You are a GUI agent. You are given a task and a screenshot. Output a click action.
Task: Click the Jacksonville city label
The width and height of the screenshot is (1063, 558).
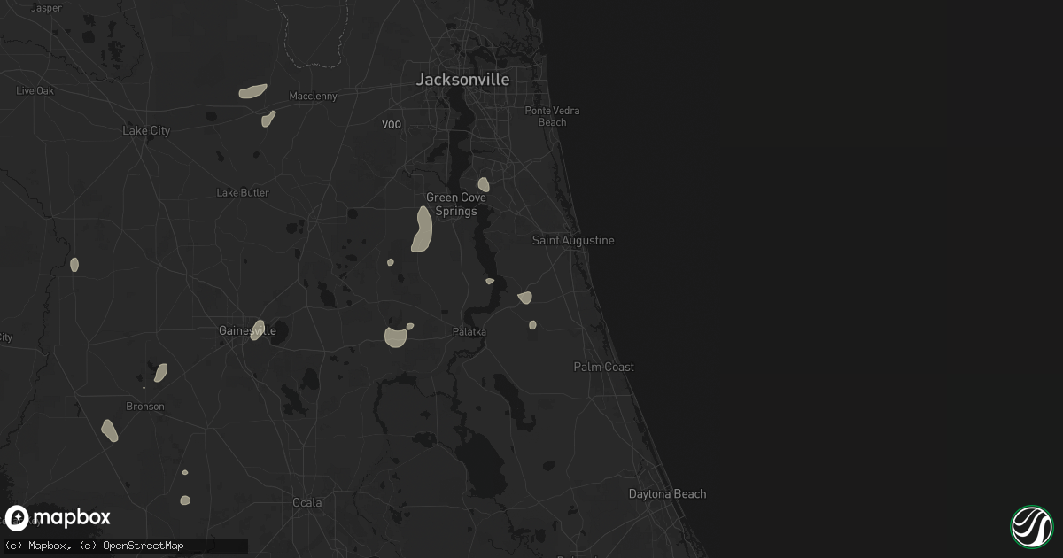[x=463, y=80]
